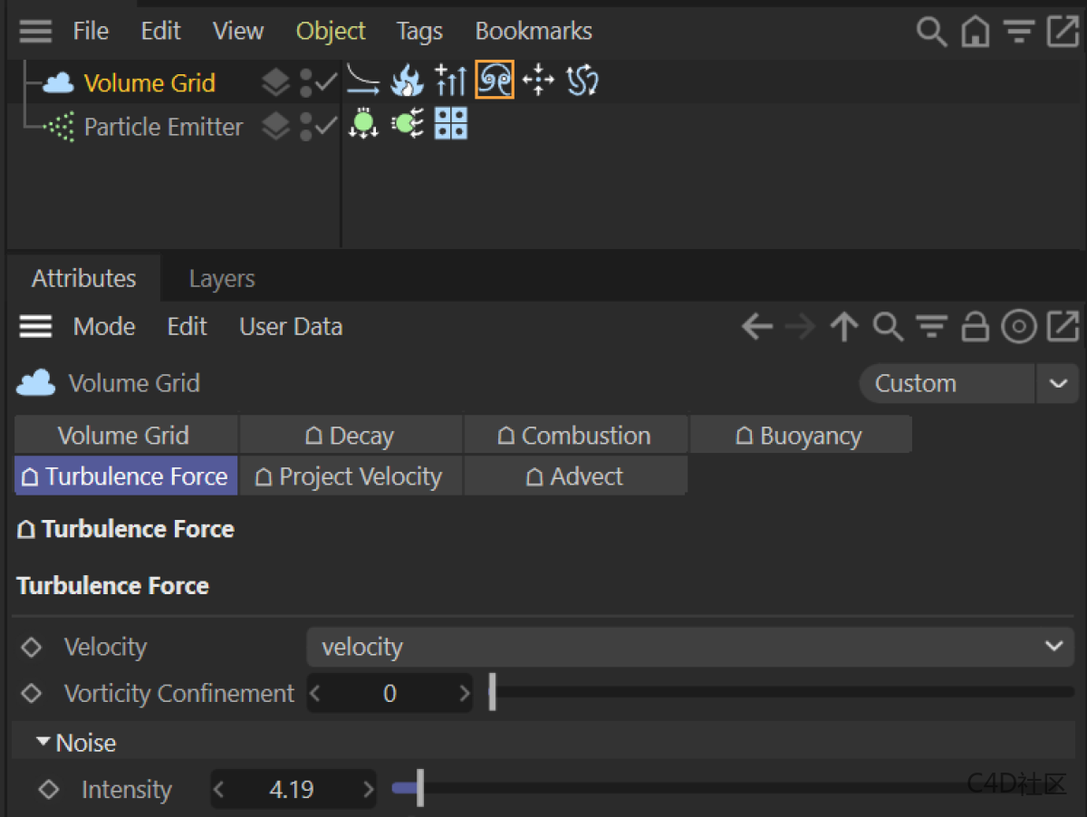The image size is (1087, 817).
Task: Click the Buoyancy tag icon on Volume Grid
Action: point(450,82)
